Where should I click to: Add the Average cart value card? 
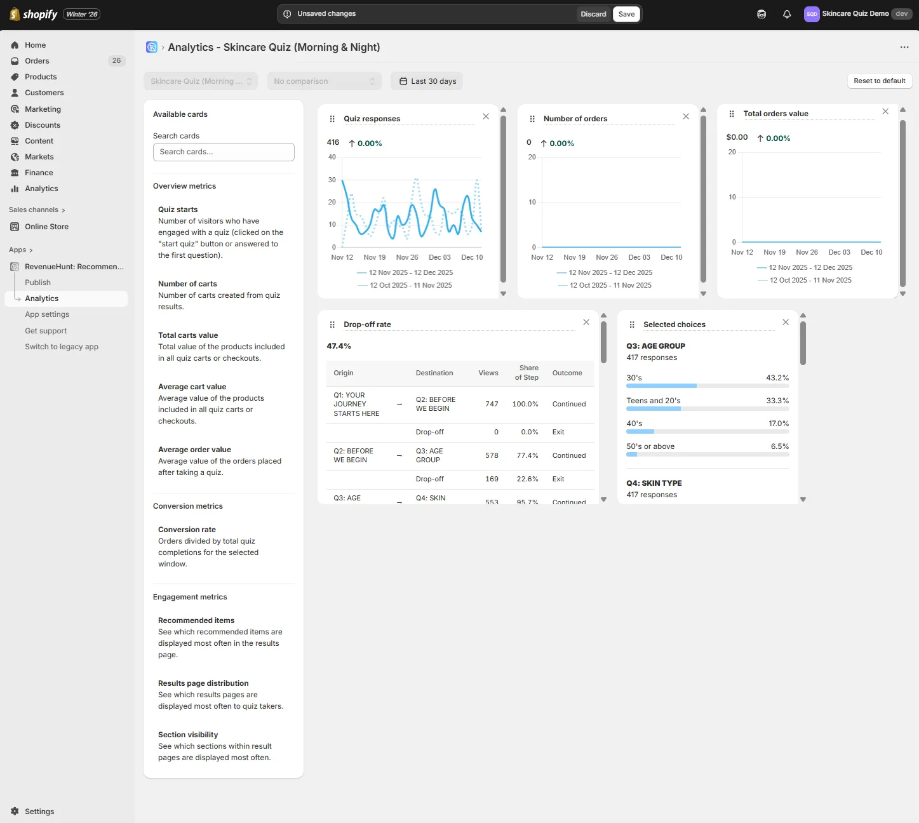pyautogui.click(x=224, y=404)
